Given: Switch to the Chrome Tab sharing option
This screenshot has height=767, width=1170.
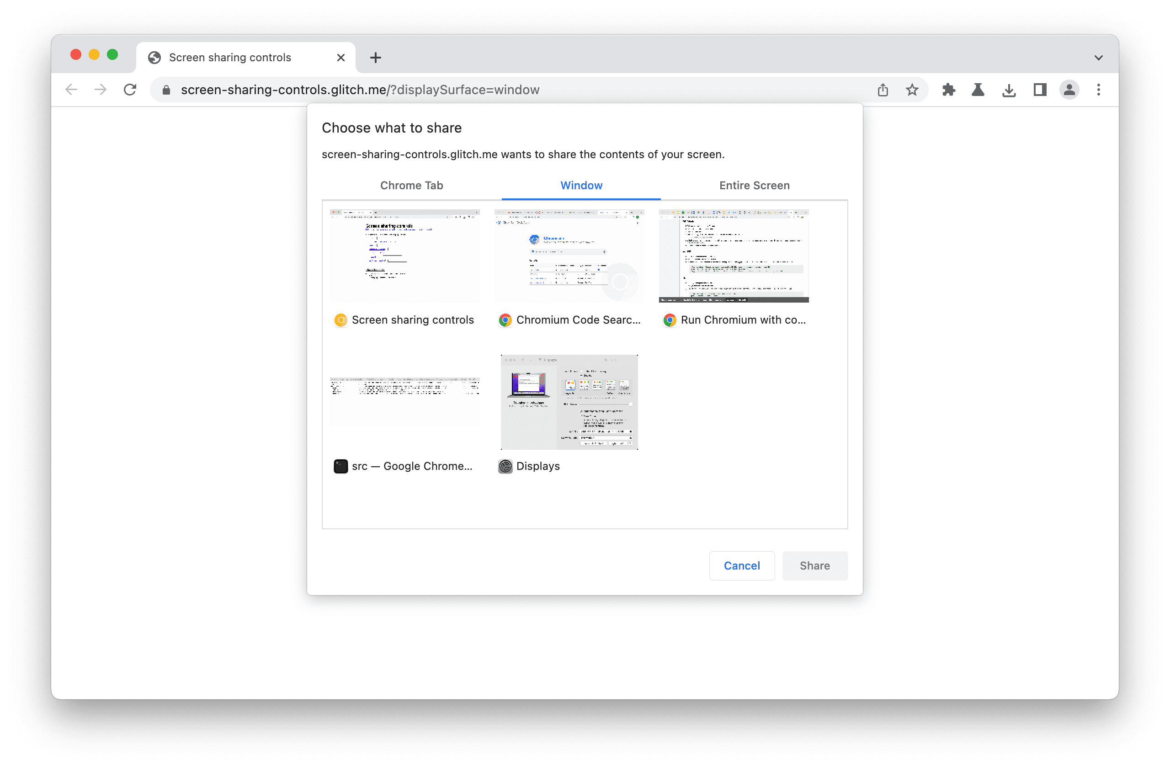Looking at the screenshot, I should click(413, 184).
